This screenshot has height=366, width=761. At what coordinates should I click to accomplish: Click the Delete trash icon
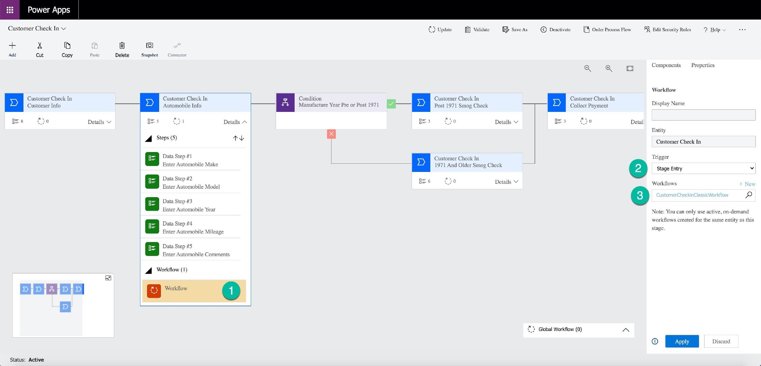(x=122, y=46)
